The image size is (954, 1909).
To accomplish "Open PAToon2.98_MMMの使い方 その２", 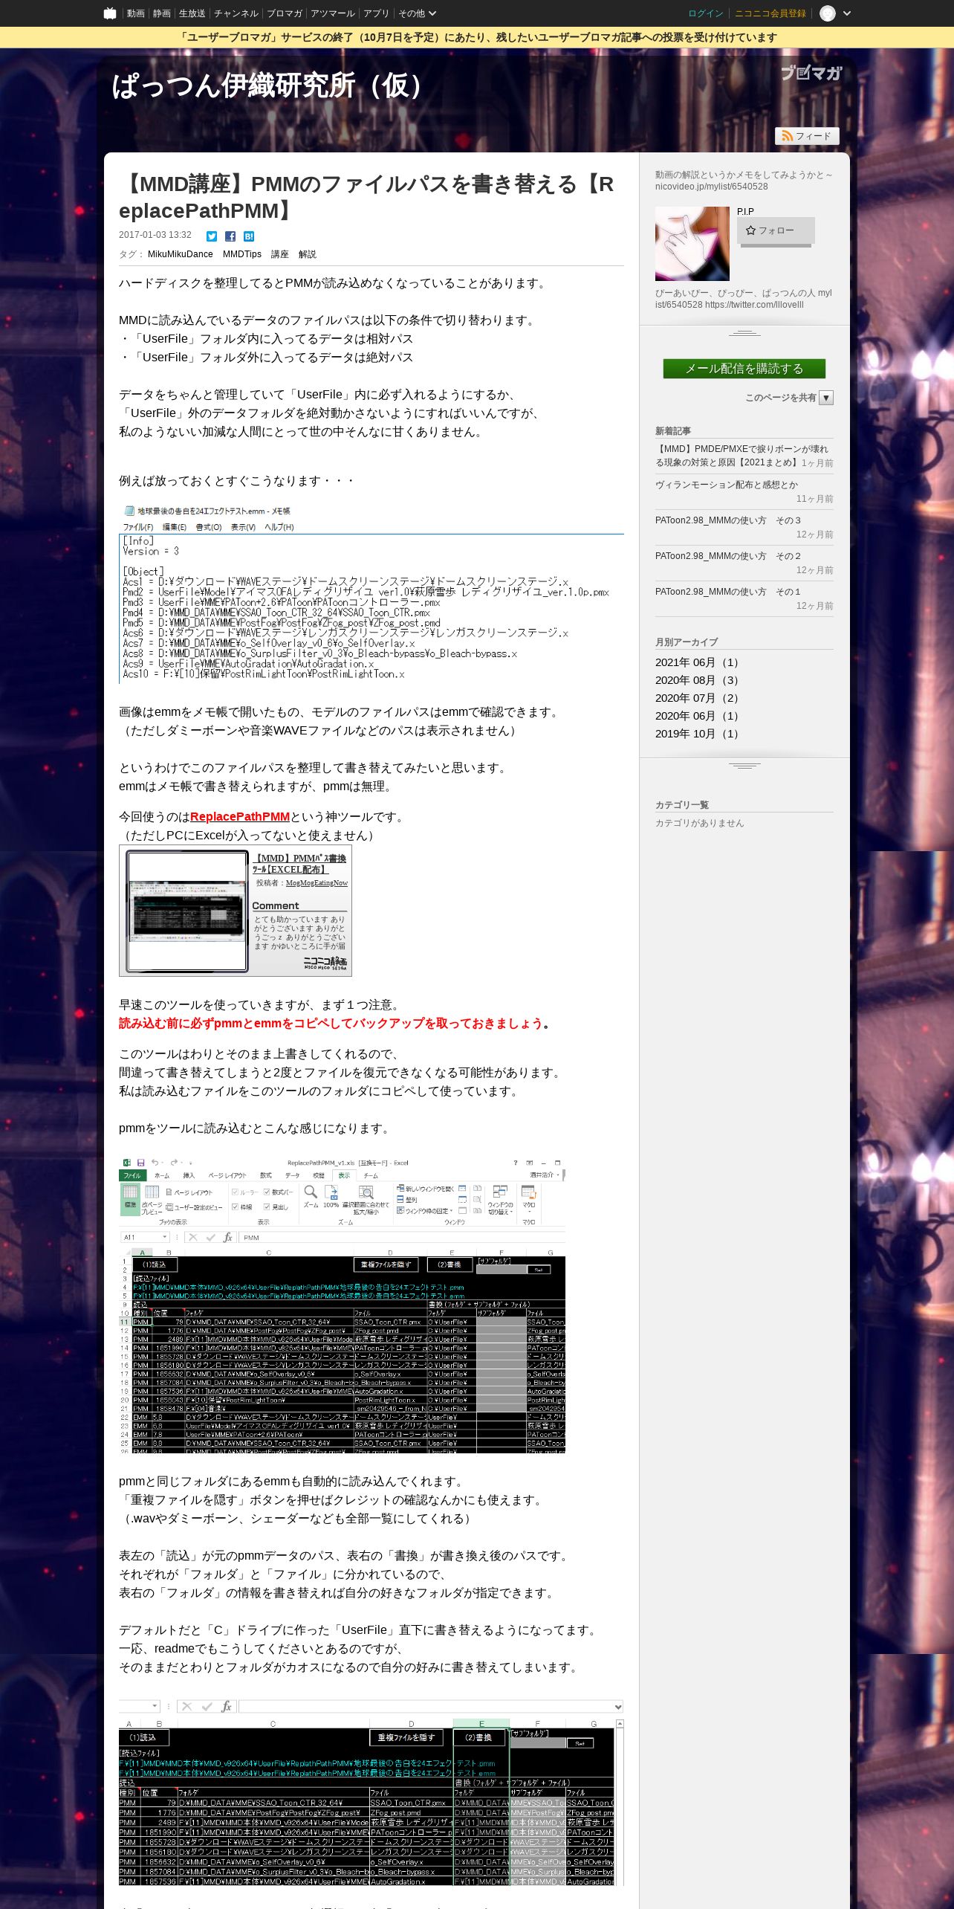I will coord(728,556).
